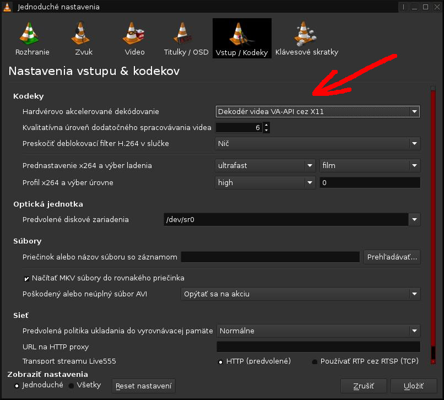Open the Klávesové skratky hotkeys category
444x400 pixels.
tap(307, 38)
